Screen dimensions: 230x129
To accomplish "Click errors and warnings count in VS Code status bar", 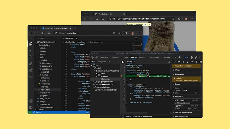I will point(37,112).
